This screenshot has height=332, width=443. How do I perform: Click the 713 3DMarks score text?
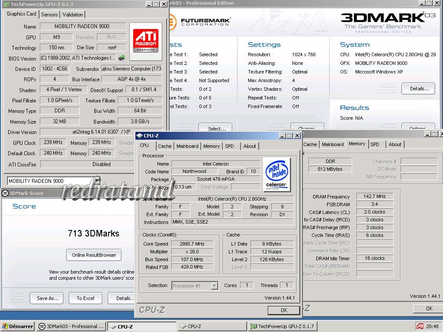pyautogui.click(x=93, y=233)
